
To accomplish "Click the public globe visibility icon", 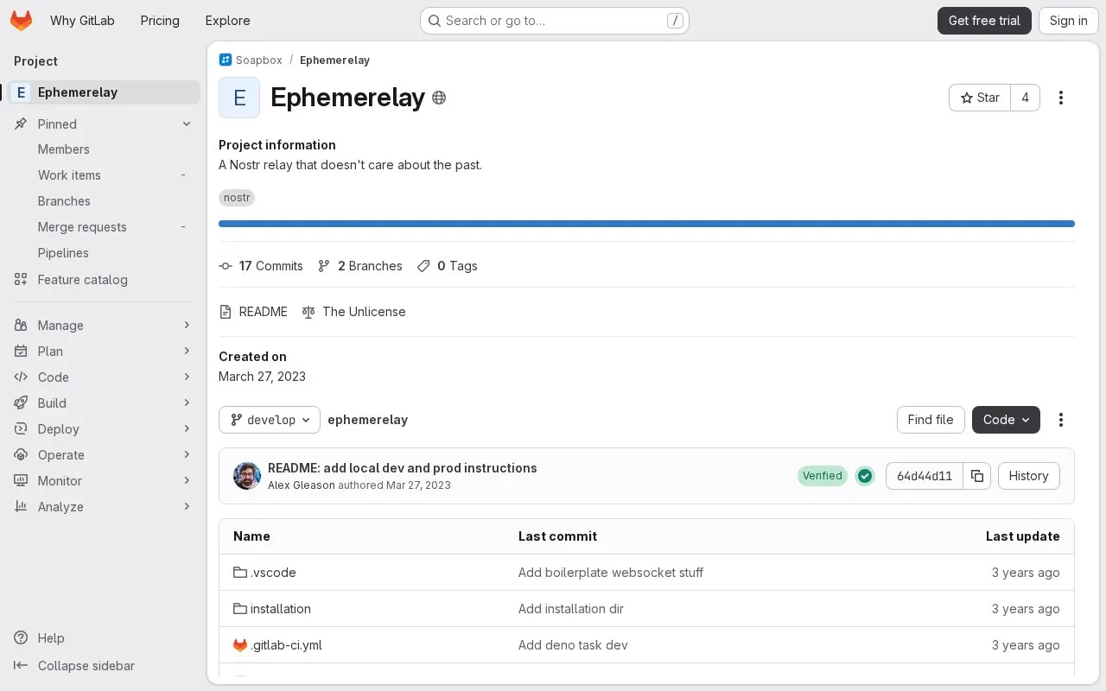I will tap(439, 98).
